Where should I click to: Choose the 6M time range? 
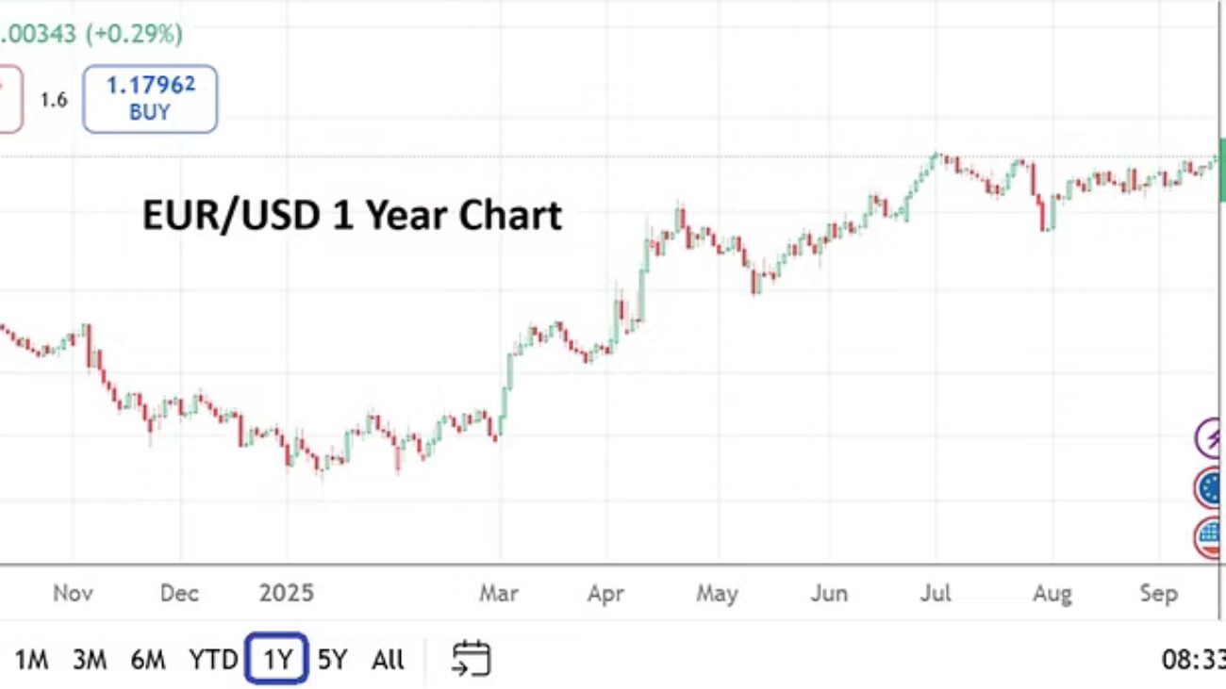tap(148, 660)
